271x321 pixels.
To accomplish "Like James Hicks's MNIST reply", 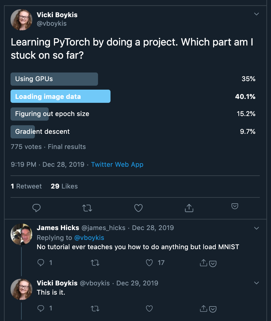I will click(x=149, y=263).
